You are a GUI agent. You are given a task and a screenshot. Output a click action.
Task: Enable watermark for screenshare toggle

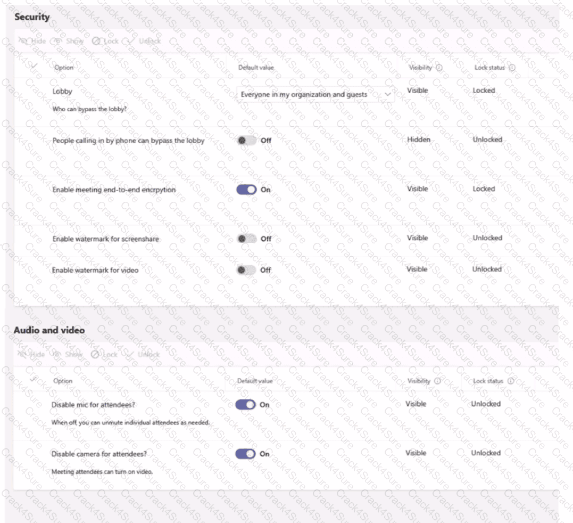246,239
